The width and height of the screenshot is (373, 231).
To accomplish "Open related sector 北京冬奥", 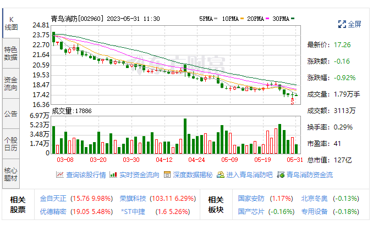I will (315, 198).
